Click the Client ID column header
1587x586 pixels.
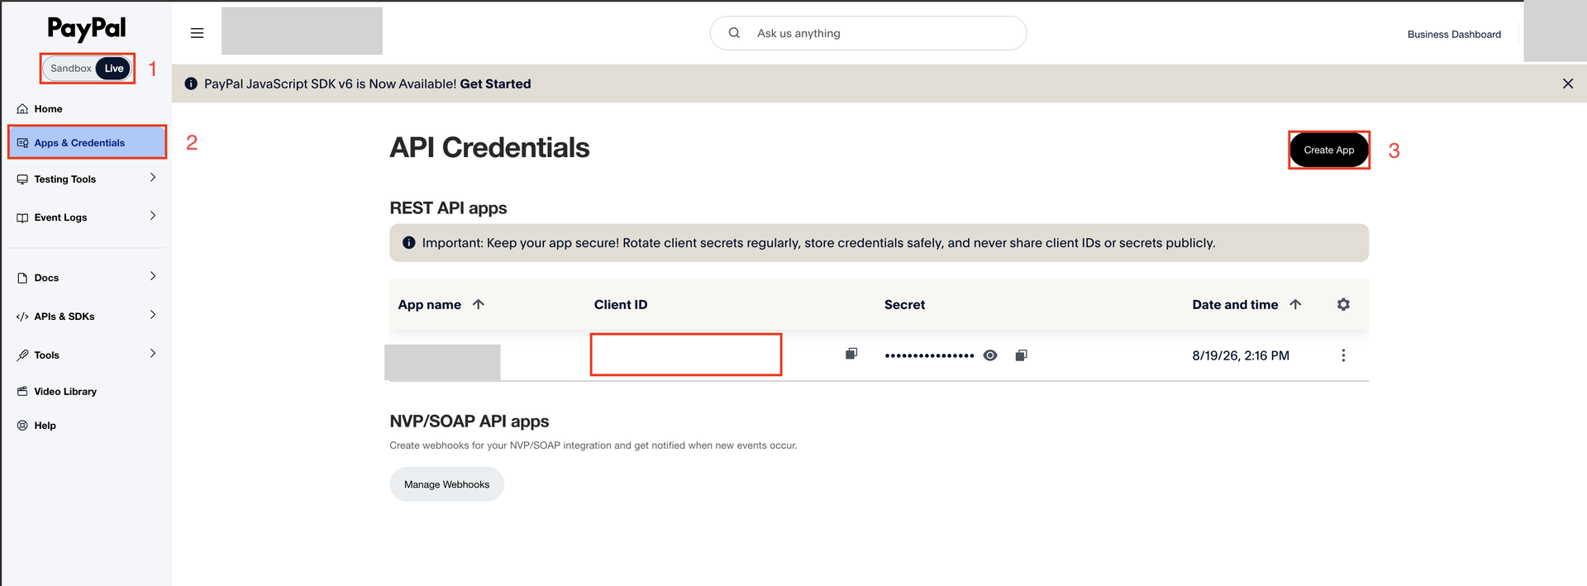[621, 305]
